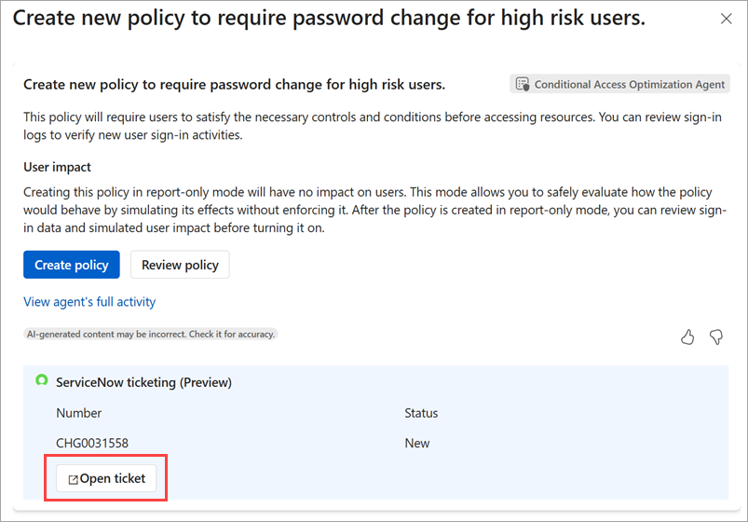Open Review policy
Image resolution: width=748 pixels, height=522 pixels.
[x=180, y=265]
